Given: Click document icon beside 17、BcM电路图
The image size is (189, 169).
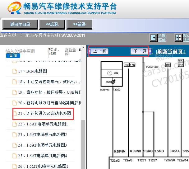Looking at the screenshot, I should click(x=15, y=71).
